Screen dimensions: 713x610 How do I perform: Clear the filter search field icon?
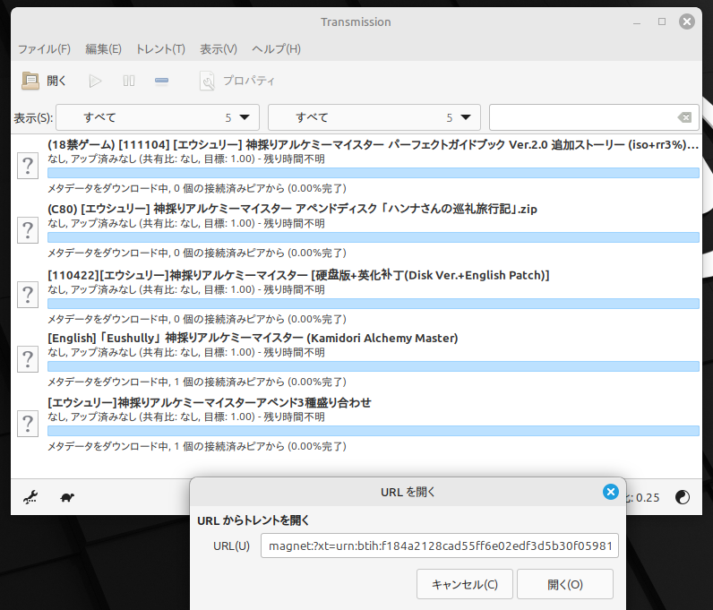(x=684, y=117)
